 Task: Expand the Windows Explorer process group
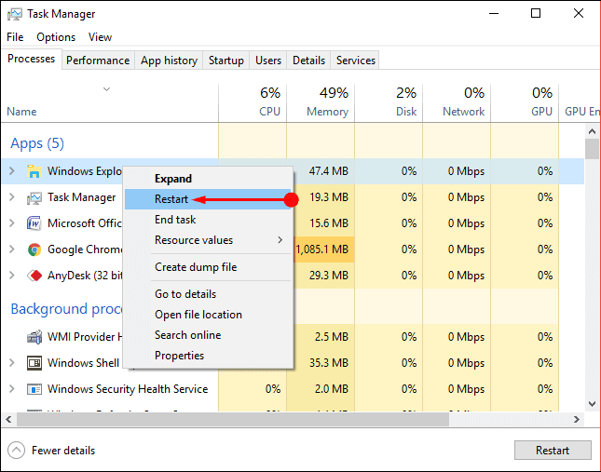click(12, 171)
